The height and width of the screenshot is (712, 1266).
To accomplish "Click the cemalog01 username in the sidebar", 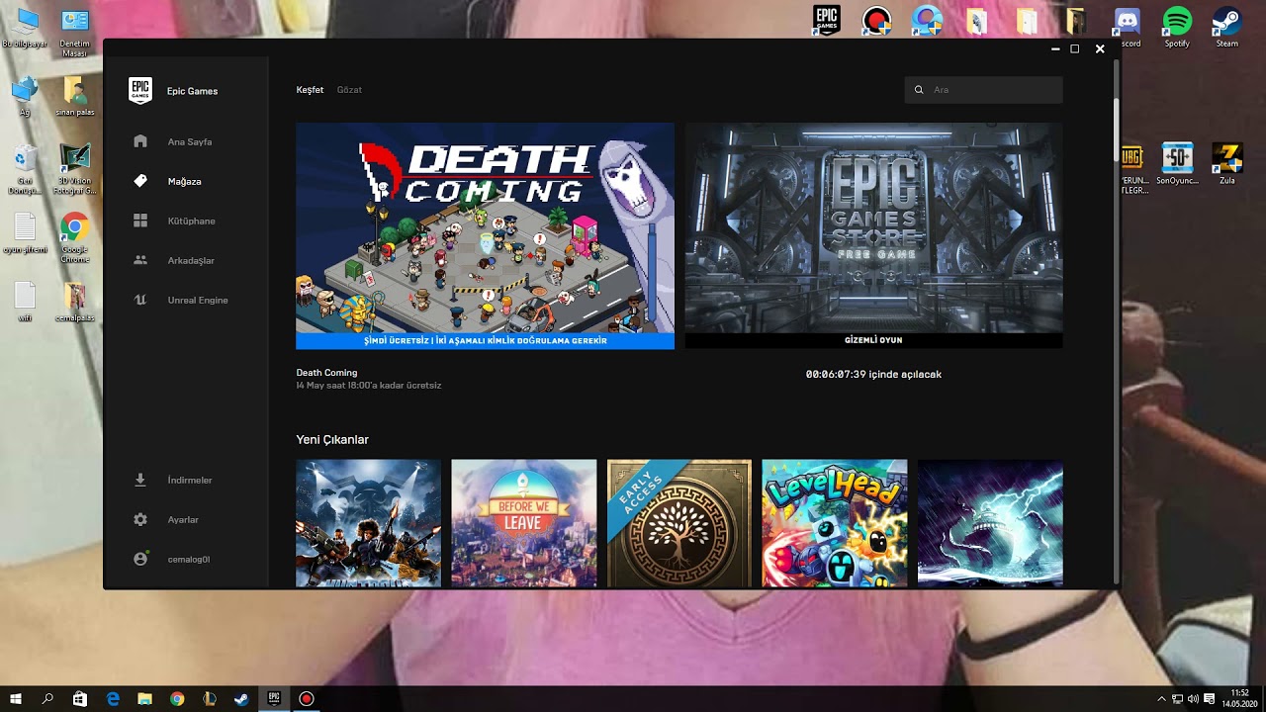I will (x=188, y=559).
